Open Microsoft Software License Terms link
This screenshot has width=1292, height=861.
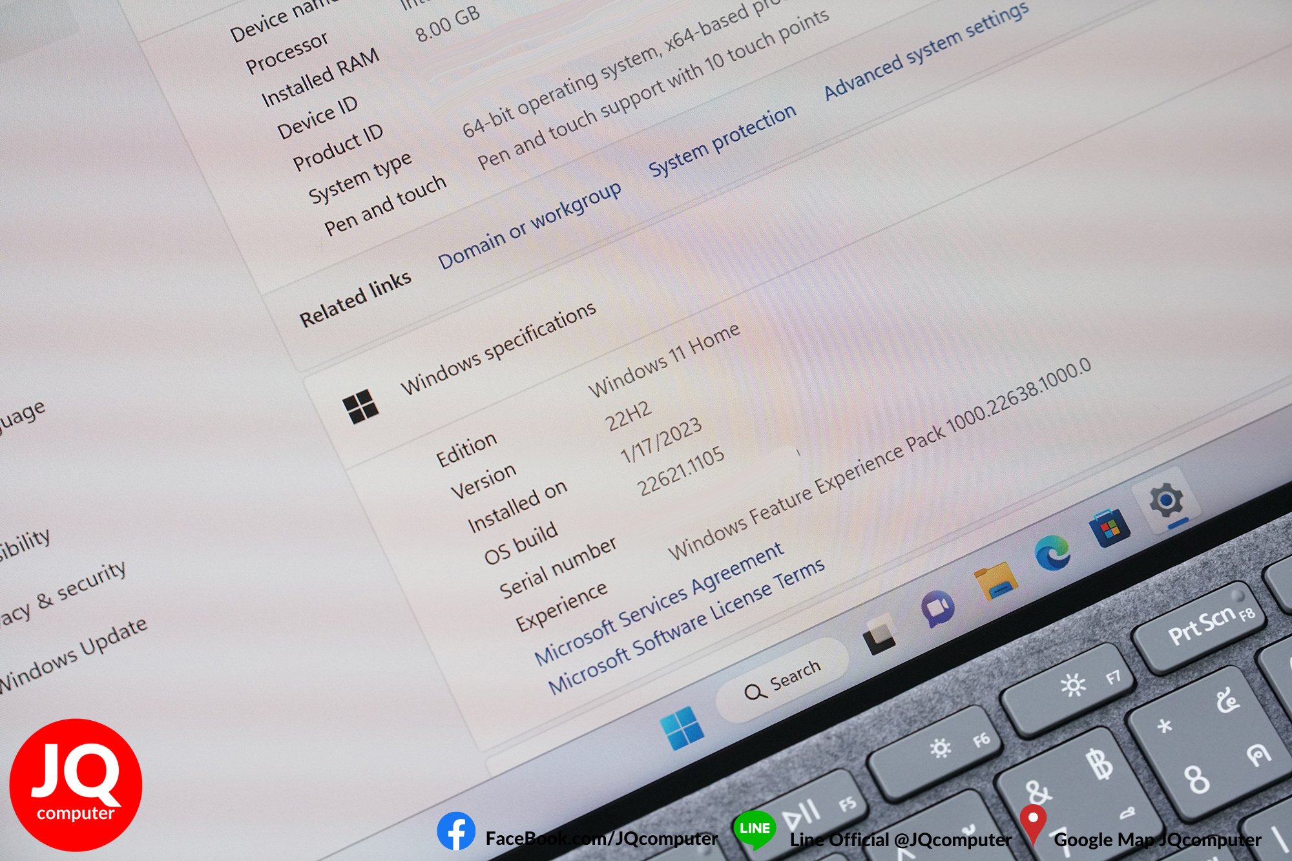(x=686, y=626)
